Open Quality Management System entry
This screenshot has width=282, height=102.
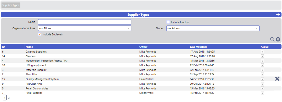click(x=42, y=79)
